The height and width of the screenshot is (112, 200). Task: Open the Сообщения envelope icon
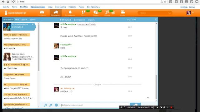[42, 12]
